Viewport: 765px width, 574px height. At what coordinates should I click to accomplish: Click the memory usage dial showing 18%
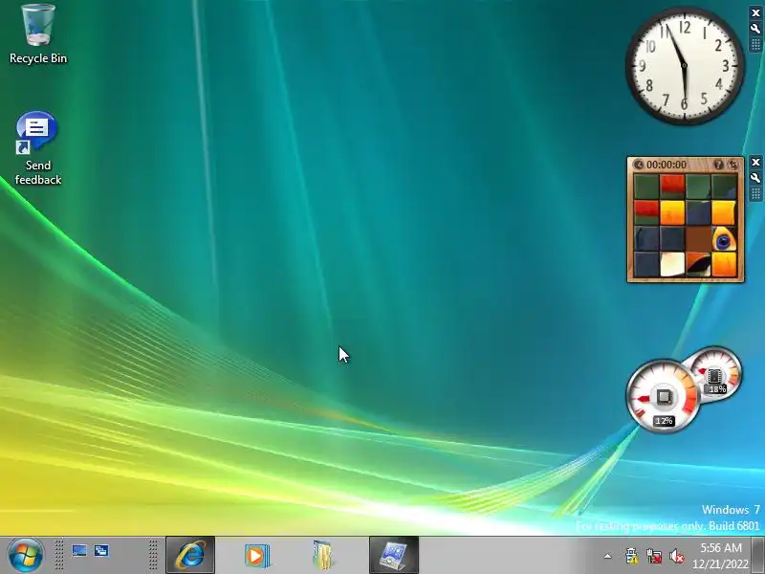[x=717, y=373]
